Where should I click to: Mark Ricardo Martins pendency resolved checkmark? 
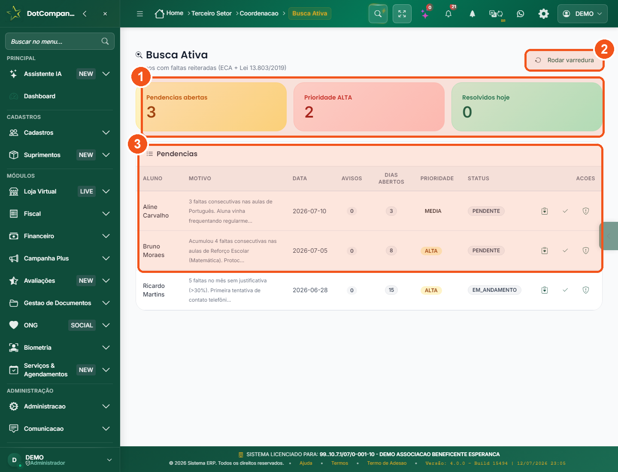(565, 290)
